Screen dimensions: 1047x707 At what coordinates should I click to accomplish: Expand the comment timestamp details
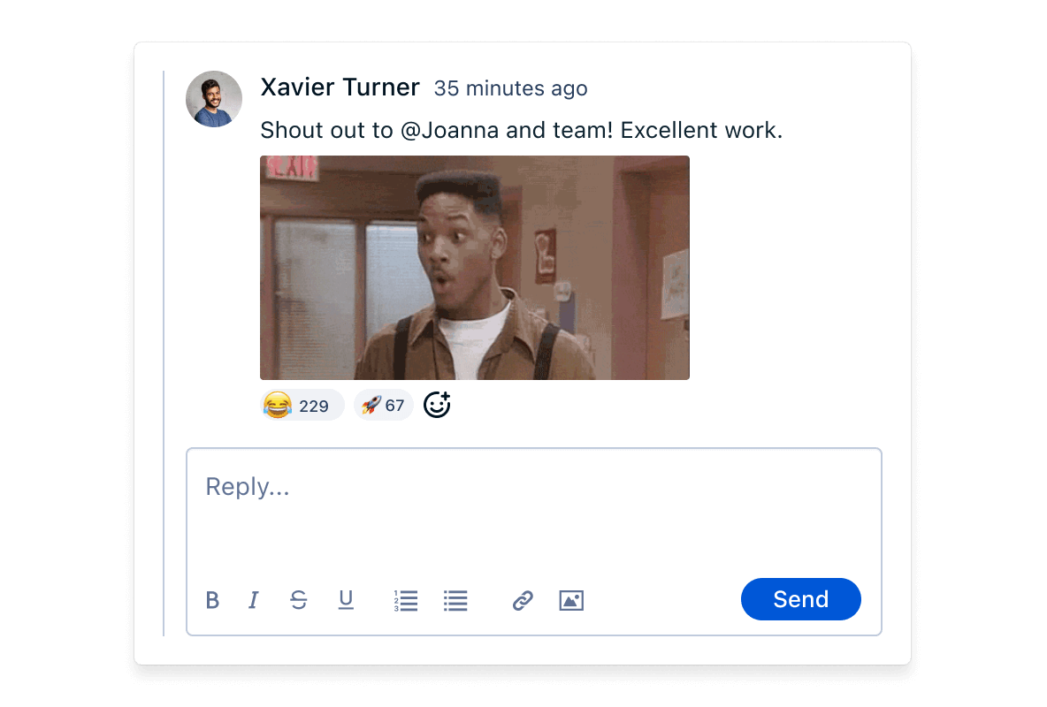pos(510,88)
